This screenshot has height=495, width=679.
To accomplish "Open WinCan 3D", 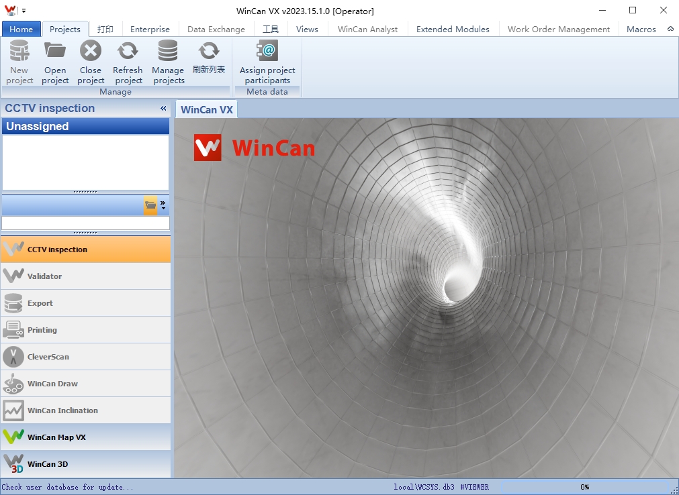I will (86, 464).
